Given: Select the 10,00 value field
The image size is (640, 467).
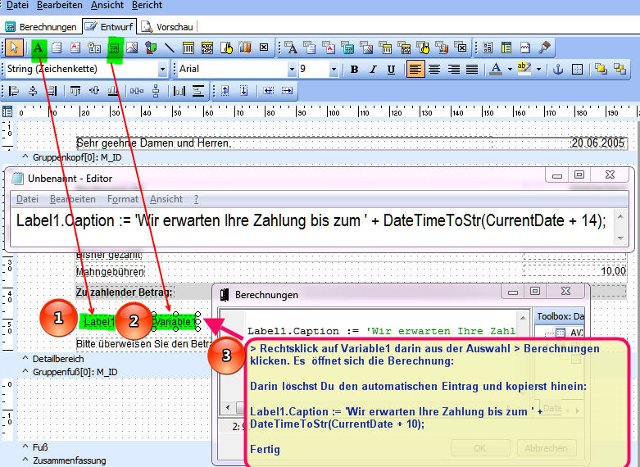Looking at the screenshot, I should (574, 270).
